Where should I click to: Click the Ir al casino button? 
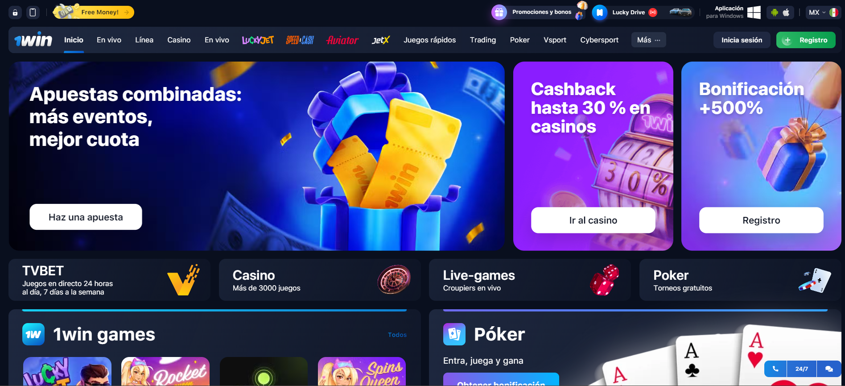(593, 220)
